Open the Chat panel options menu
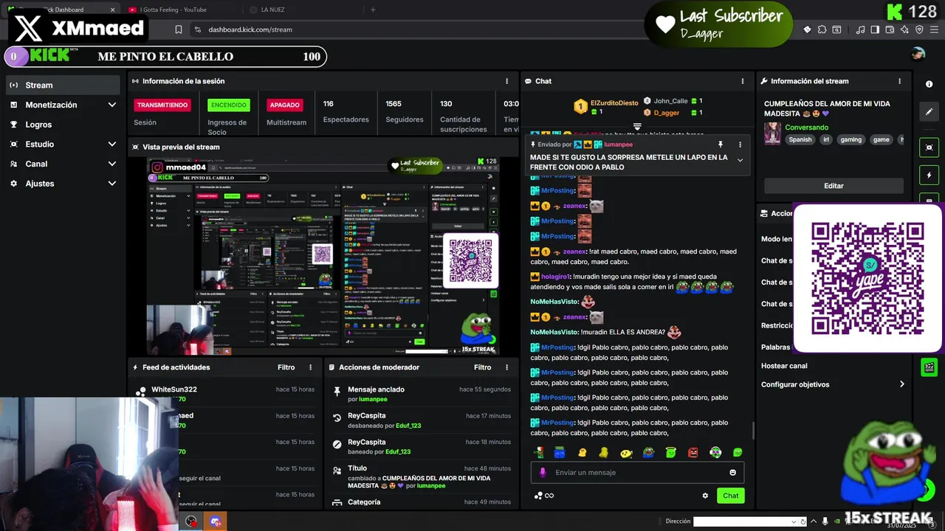The height and width of the screenshot is (531, 945). (x=743, y=81)
